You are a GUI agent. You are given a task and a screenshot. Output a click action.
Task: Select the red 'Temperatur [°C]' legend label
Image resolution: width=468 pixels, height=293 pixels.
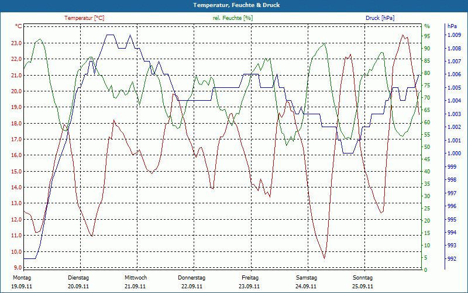84,18
